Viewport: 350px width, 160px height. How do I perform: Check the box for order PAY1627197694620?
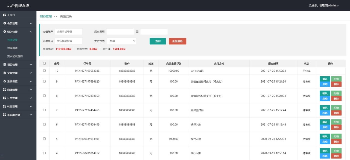point(44,81)
